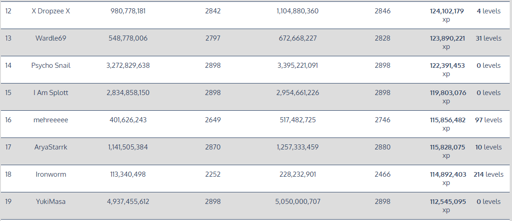The image size is (512, 221).
Task: Open Ironworm player profile
Action: 51,174
